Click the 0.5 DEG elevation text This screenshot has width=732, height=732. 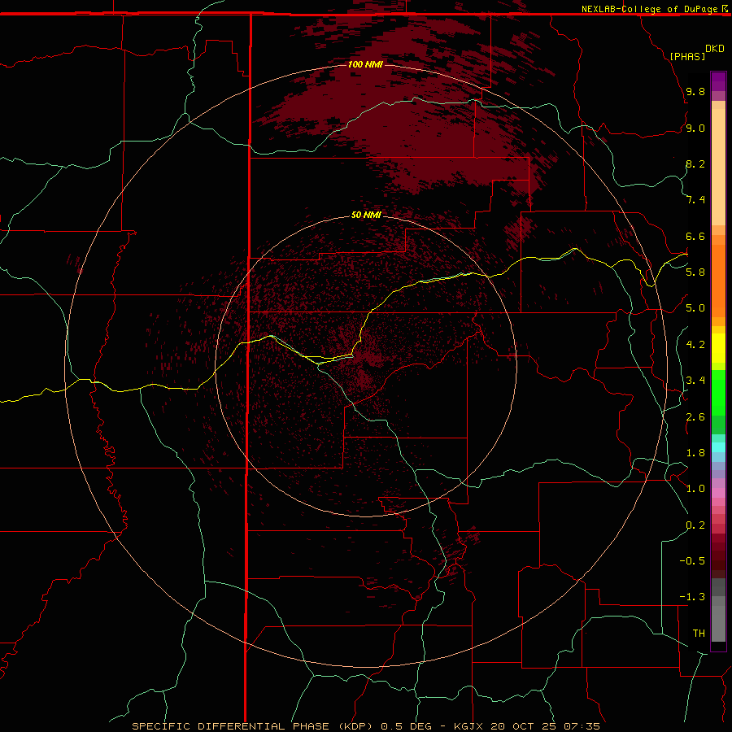click(x=409, y=726)
